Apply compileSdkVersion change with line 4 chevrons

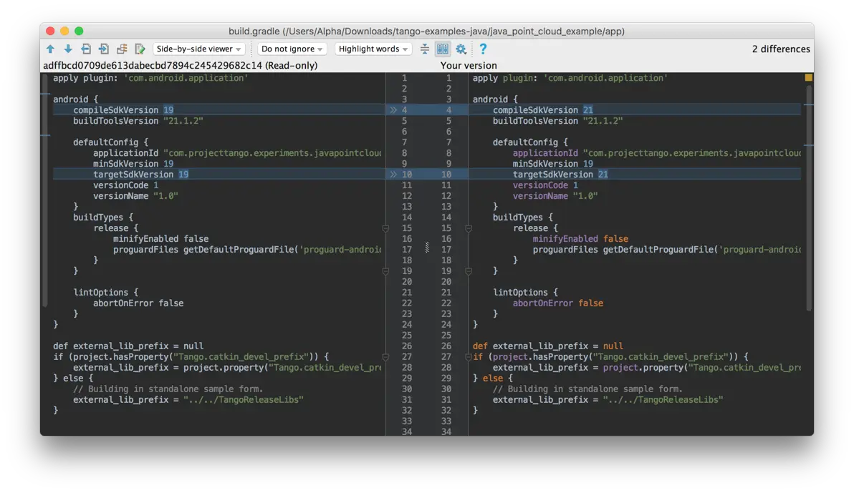(x=393, y=110)
